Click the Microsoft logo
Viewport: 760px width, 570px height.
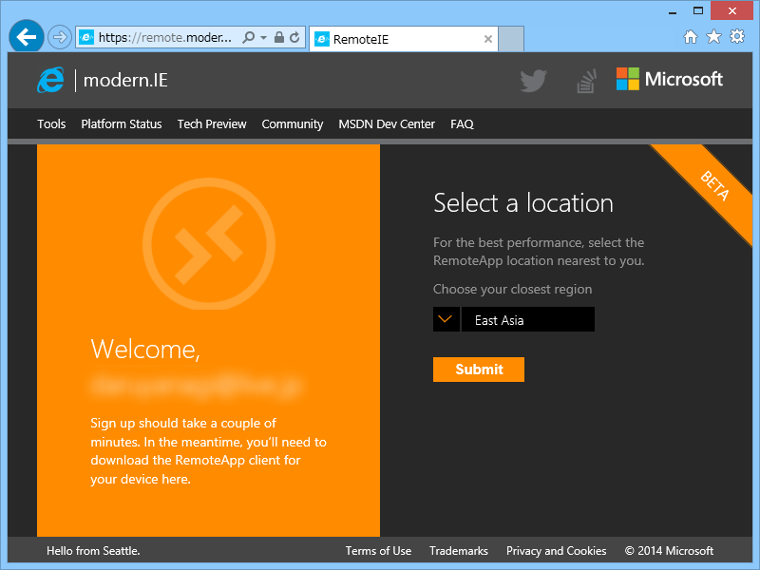[x=669, y=79]
